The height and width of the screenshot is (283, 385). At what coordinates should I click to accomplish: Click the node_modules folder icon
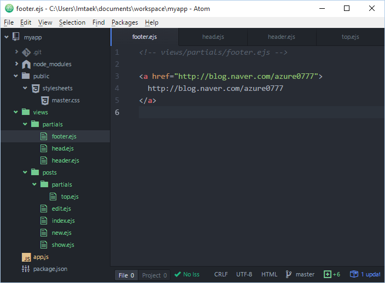point(26,65)
